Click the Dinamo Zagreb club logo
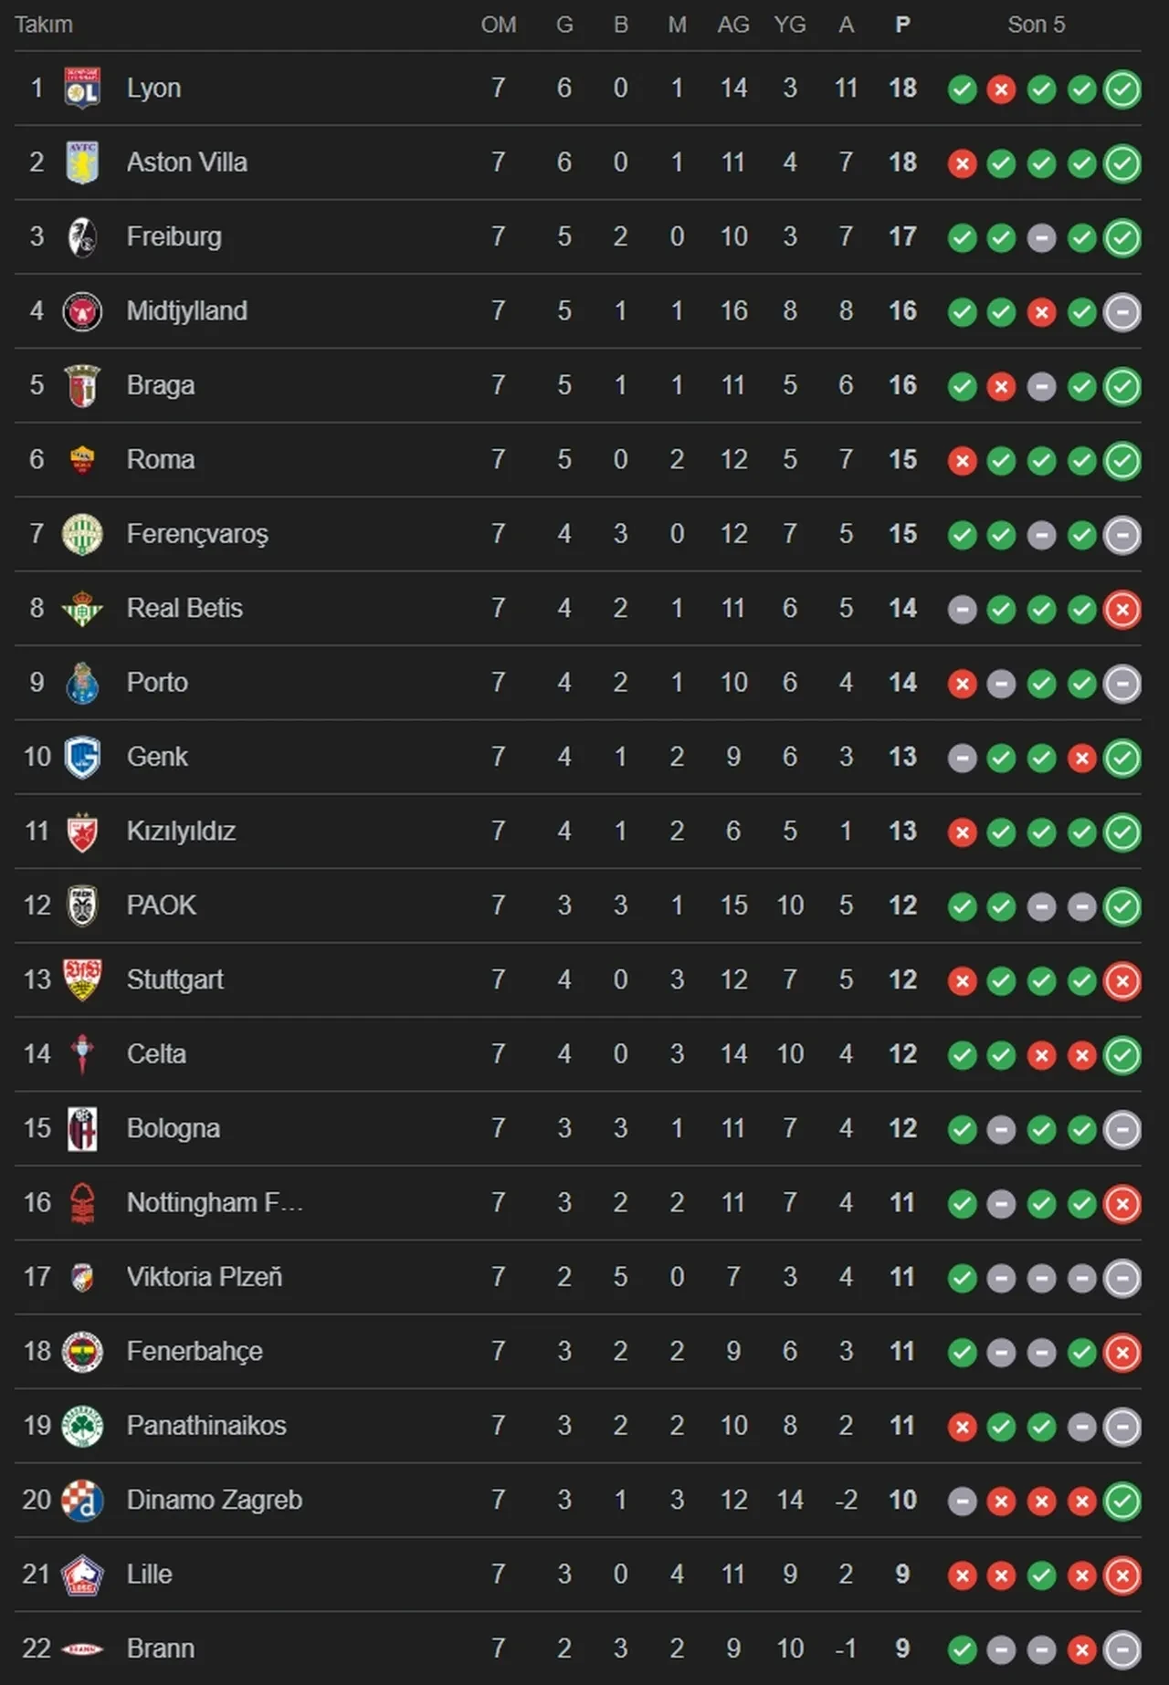 [x=82, y=1501]
